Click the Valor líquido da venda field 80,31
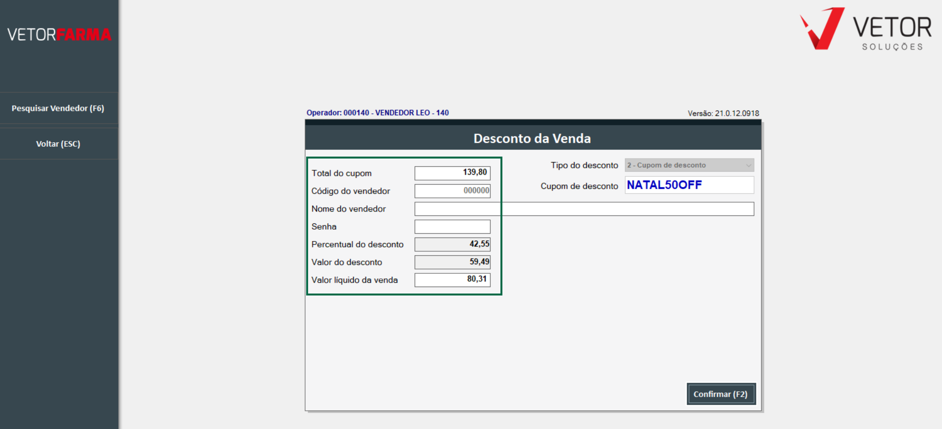The width and height of the screenshot is (942, 429). point(452,280)
